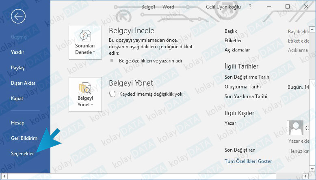Click the Son Yazdırma Tarihi label
The image size is (316, 180).
coord(246,96)
